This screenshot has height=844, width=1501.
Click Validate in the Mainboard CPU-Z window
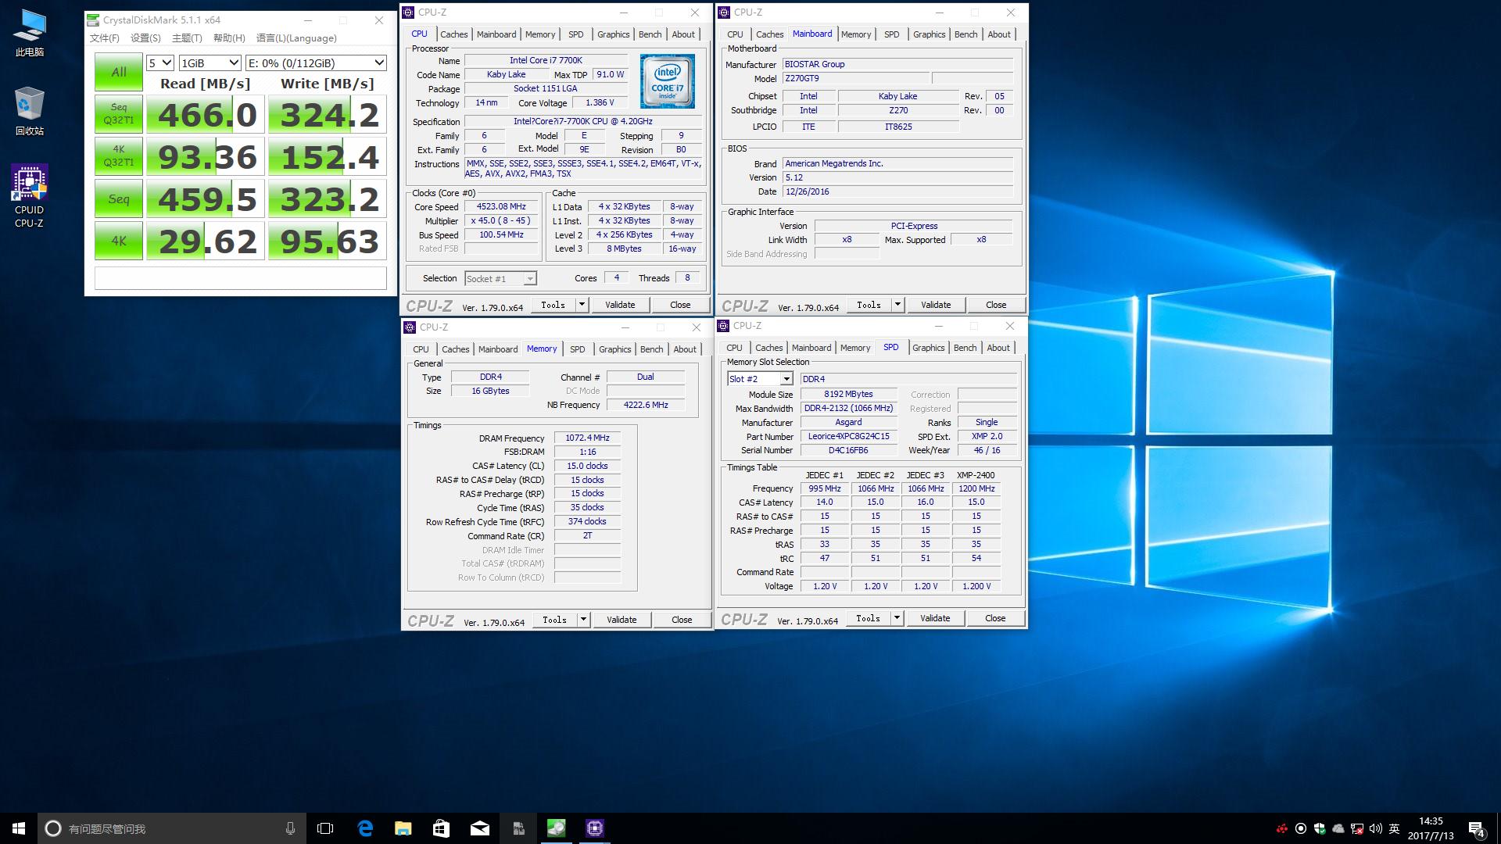click(935, 305)
